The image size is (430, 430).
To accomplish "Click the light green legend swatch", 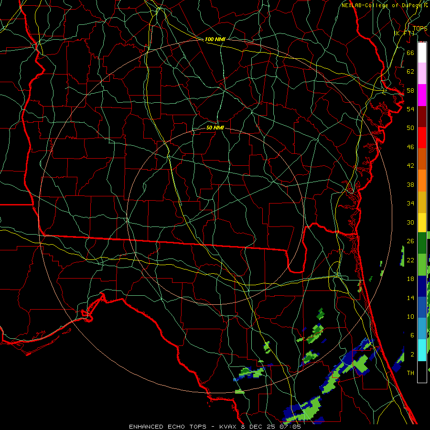I will 422,265.
